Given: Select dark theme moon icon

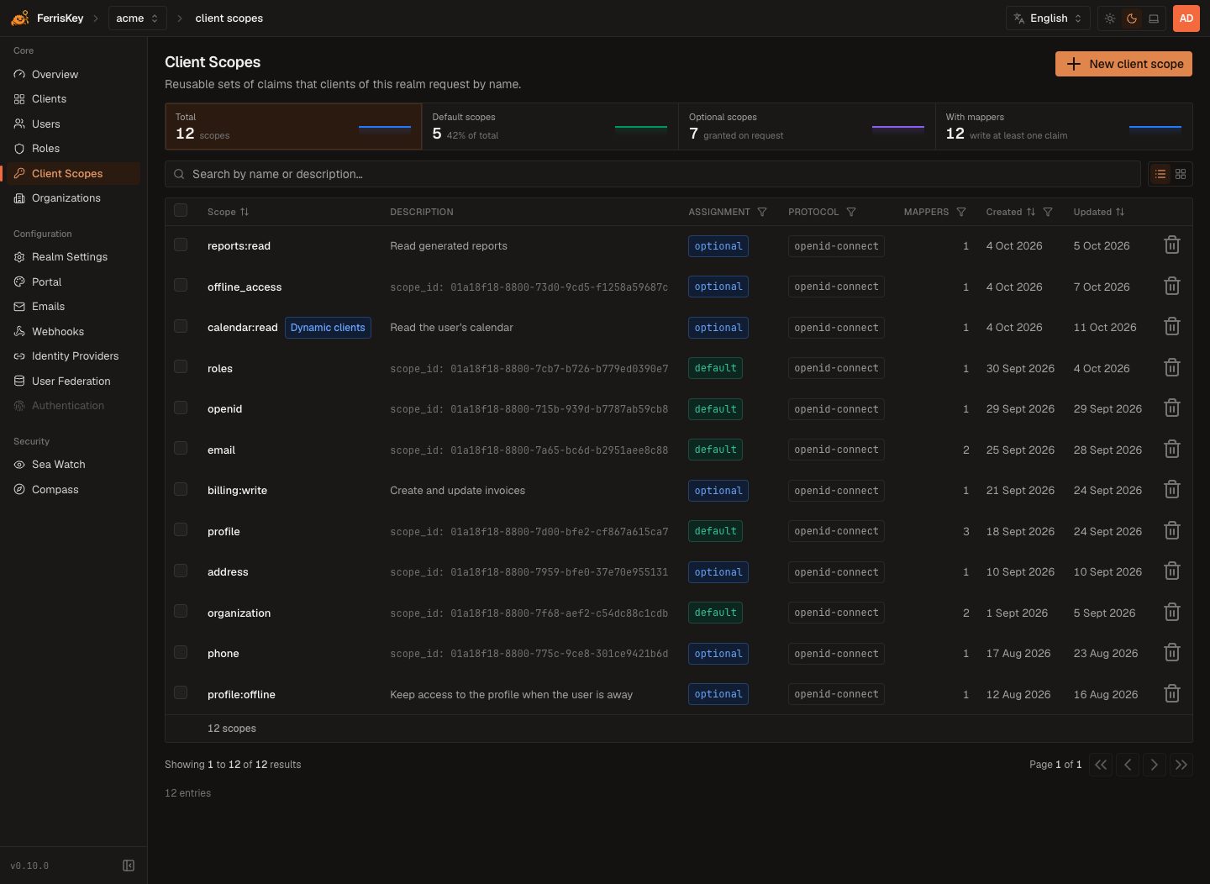Looking at the screenshot, I should click(x=1132, y=18).
